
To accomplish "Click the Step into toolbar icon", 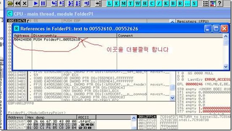I will coord(54,3).
